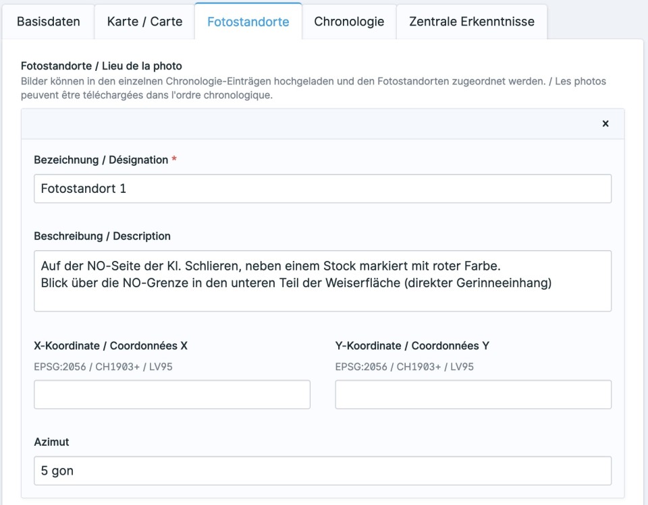The image size is (648, 505).
Task: Open the Zentrale Erkenntnisse tab
Action: 471,22
